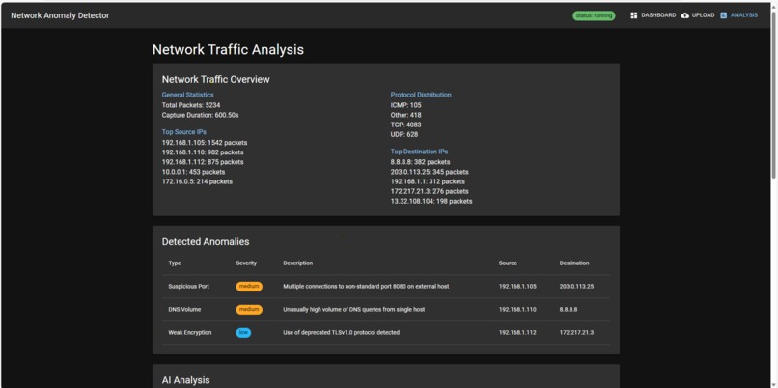Click '13.32.108.104: 198 packets' entry

pos(431,202)
